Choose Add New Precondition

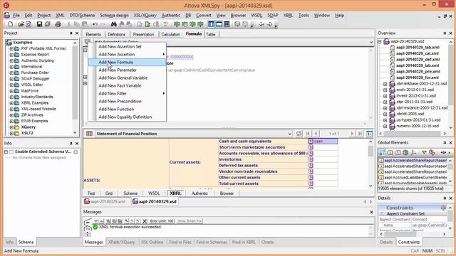(128, 101)
